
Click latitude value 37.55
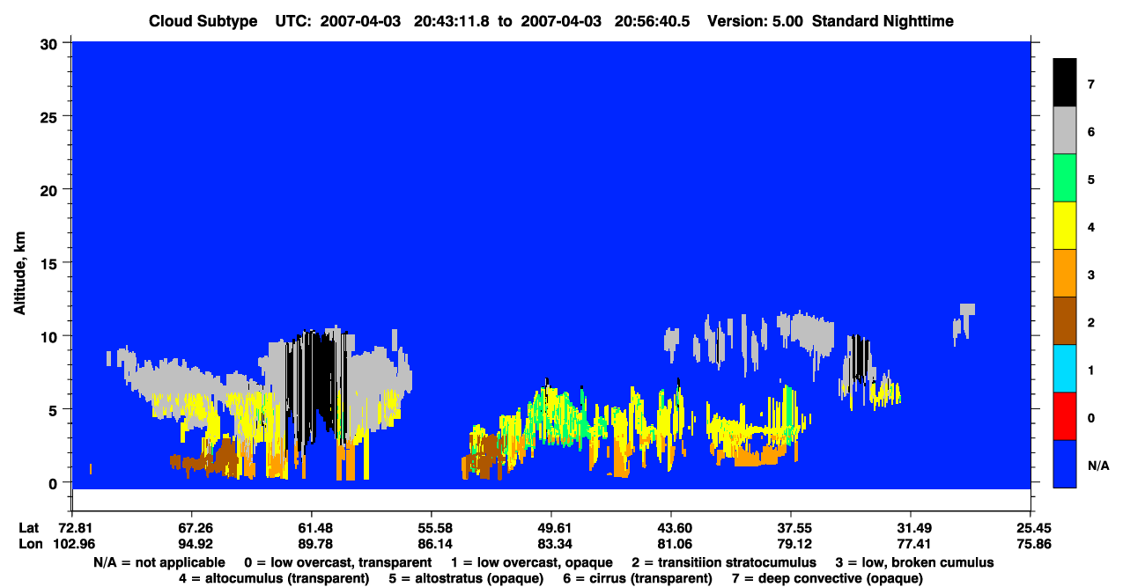coord(790,528)
